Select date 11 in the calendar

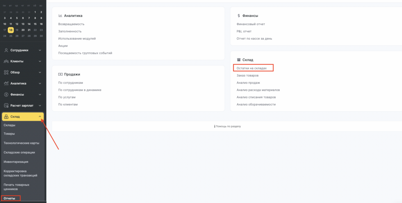coord(11,24)
